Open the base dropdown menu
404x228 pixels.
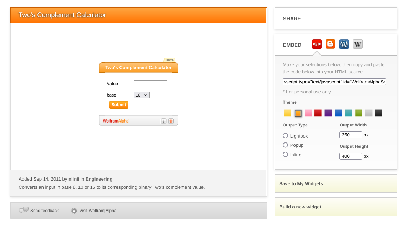142,95
